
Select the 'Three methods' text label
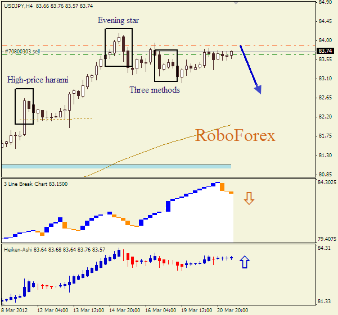click(x=155, y=90)
